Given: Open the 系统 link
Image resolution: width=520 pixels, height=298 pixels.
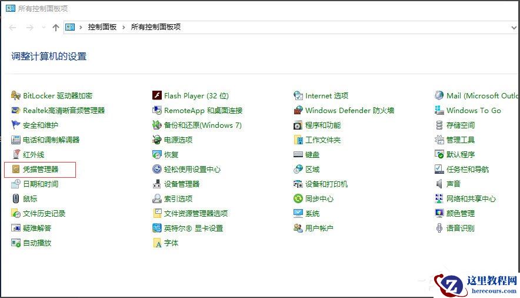Looking at the screenshot, I should (312, 213).
